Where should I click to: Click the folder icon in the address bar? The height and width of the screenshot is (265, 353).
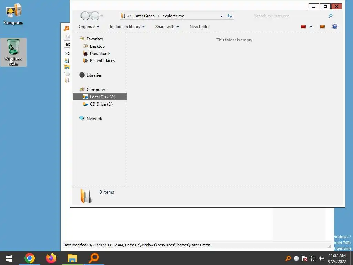(x=123, y=16)
